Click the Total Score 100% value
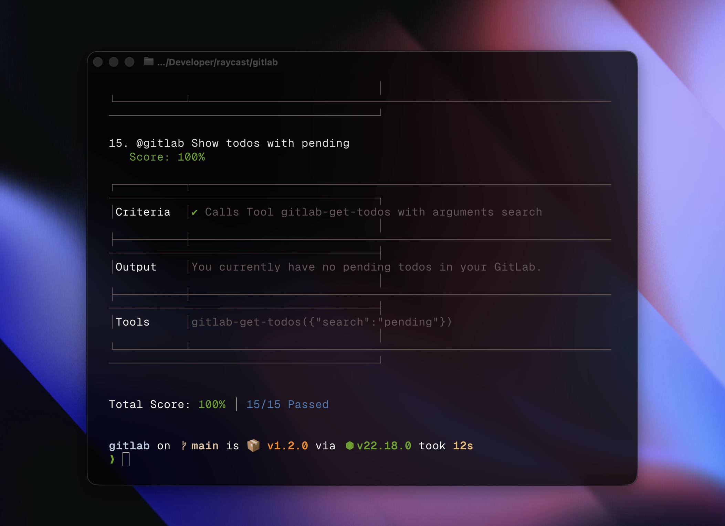 [x=212, y=404]
